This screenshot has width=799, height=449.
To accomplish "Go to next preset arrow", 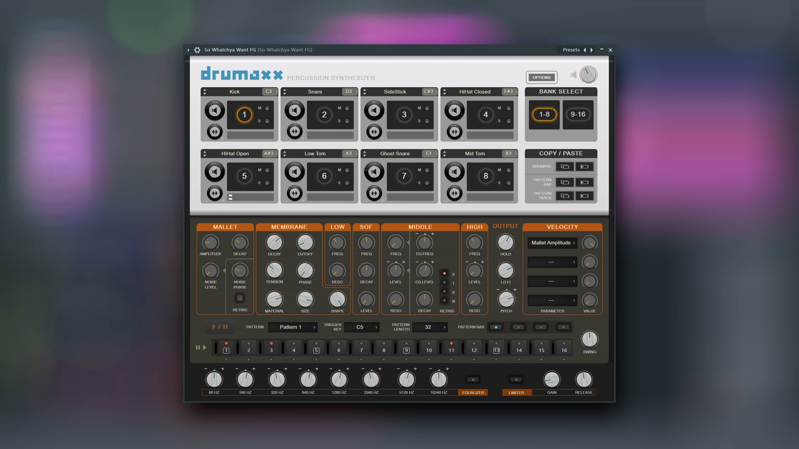I will (x=591, y=50).
